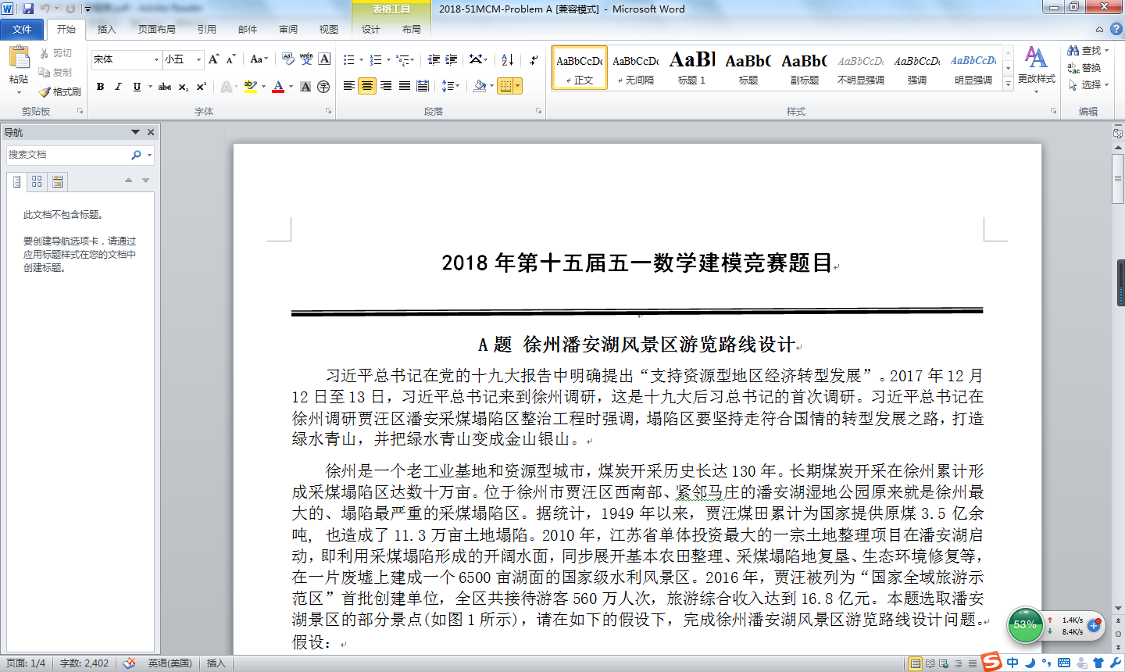Viewport: 1125px width, 672px height.
Task: Open bullets list dropdown arrow
Action: click(x=361, y=59)
